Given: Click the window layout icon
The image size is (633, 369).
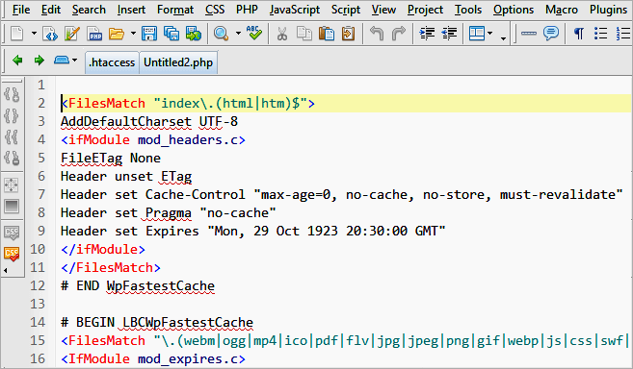Looking at the screenshot, I should click(477, 34).
